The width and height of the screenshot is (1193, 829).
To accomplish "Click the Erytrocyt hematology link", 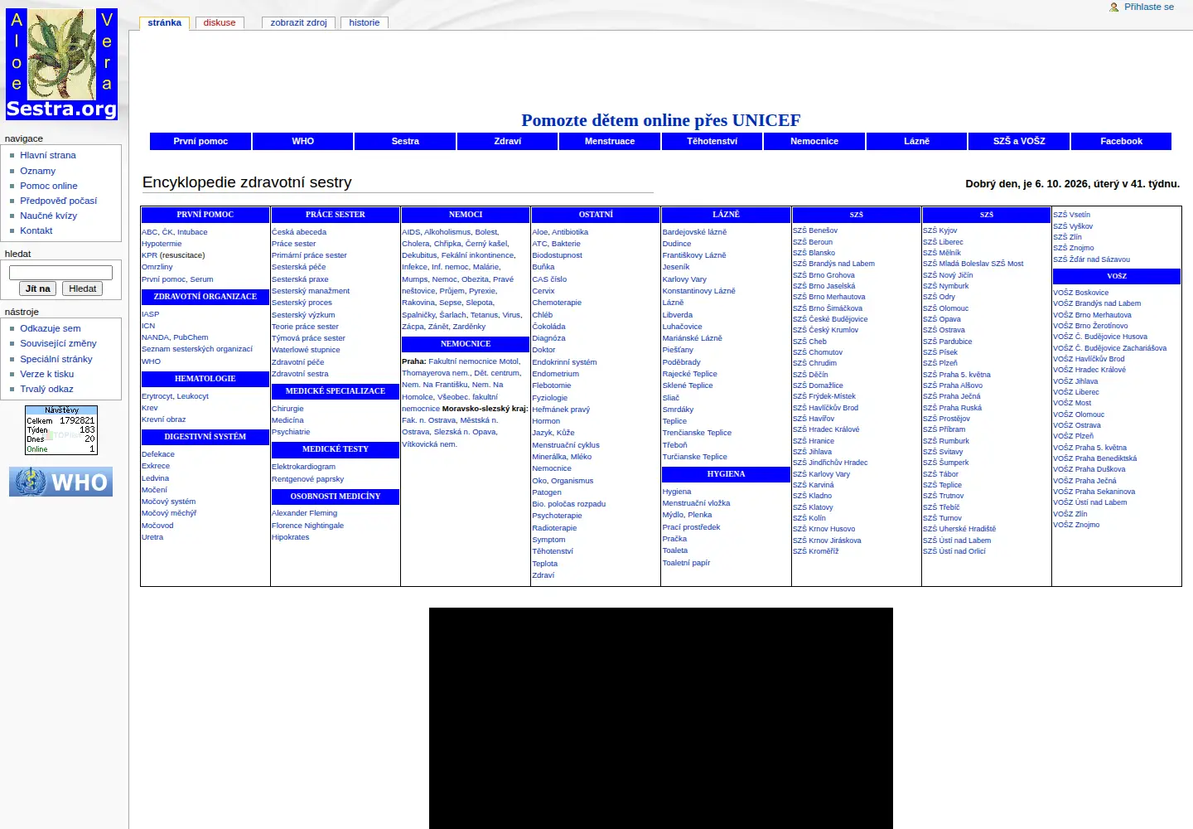I will (x=157, y=396).
